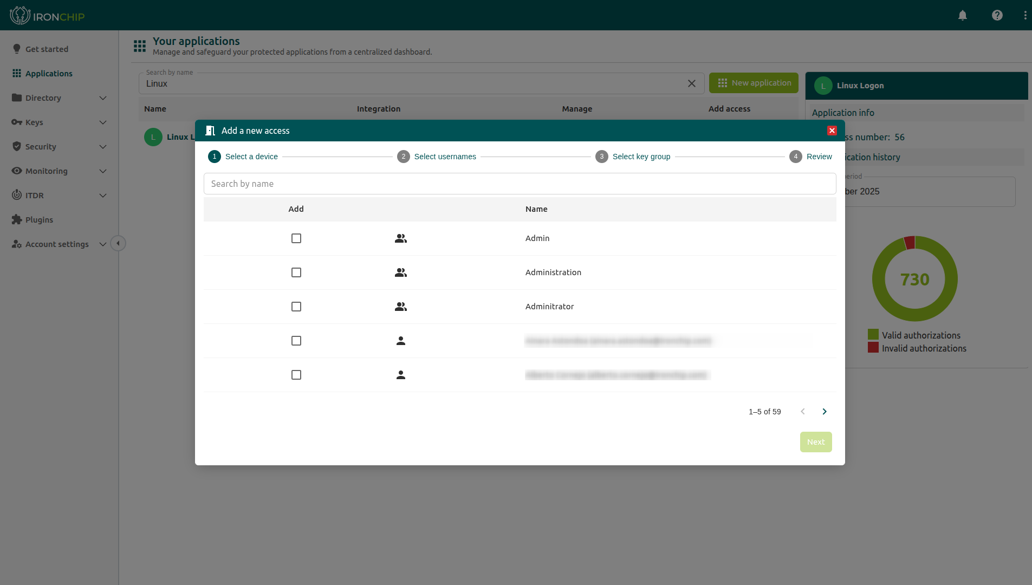Collapse the sidebar with arrow button
Screen dimensions: 1032x585
(x=118, y=243)
